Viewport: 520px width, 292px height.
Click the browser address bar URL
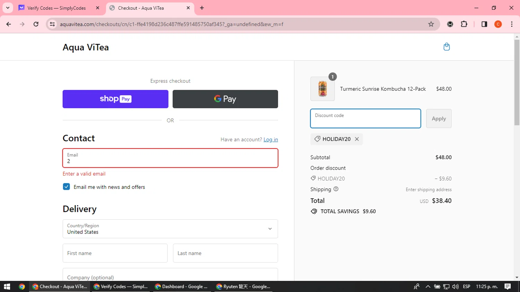[x=172, y=24]
